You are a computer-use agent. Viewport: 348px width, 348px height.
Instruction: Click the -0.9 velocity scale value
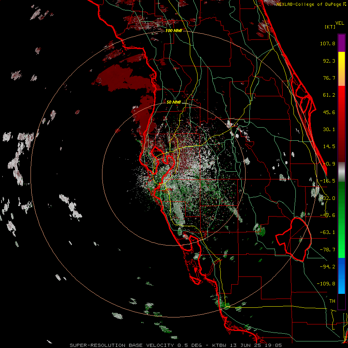coord(329,164)
